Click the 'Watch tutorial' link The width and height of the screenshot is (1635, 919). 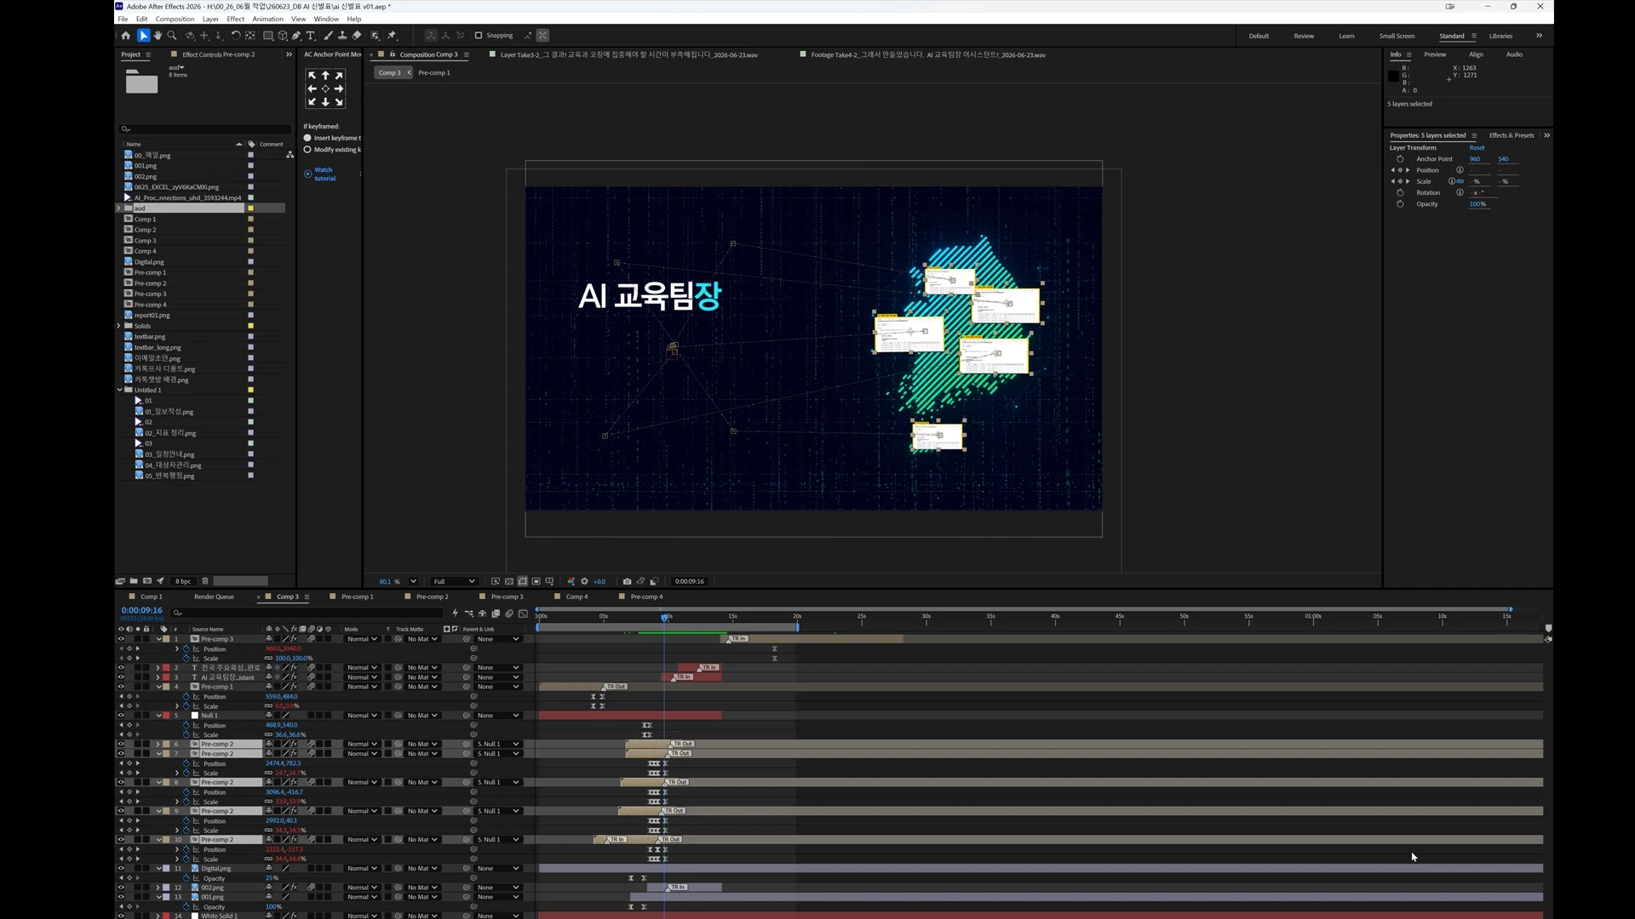[x=324, y=174]
